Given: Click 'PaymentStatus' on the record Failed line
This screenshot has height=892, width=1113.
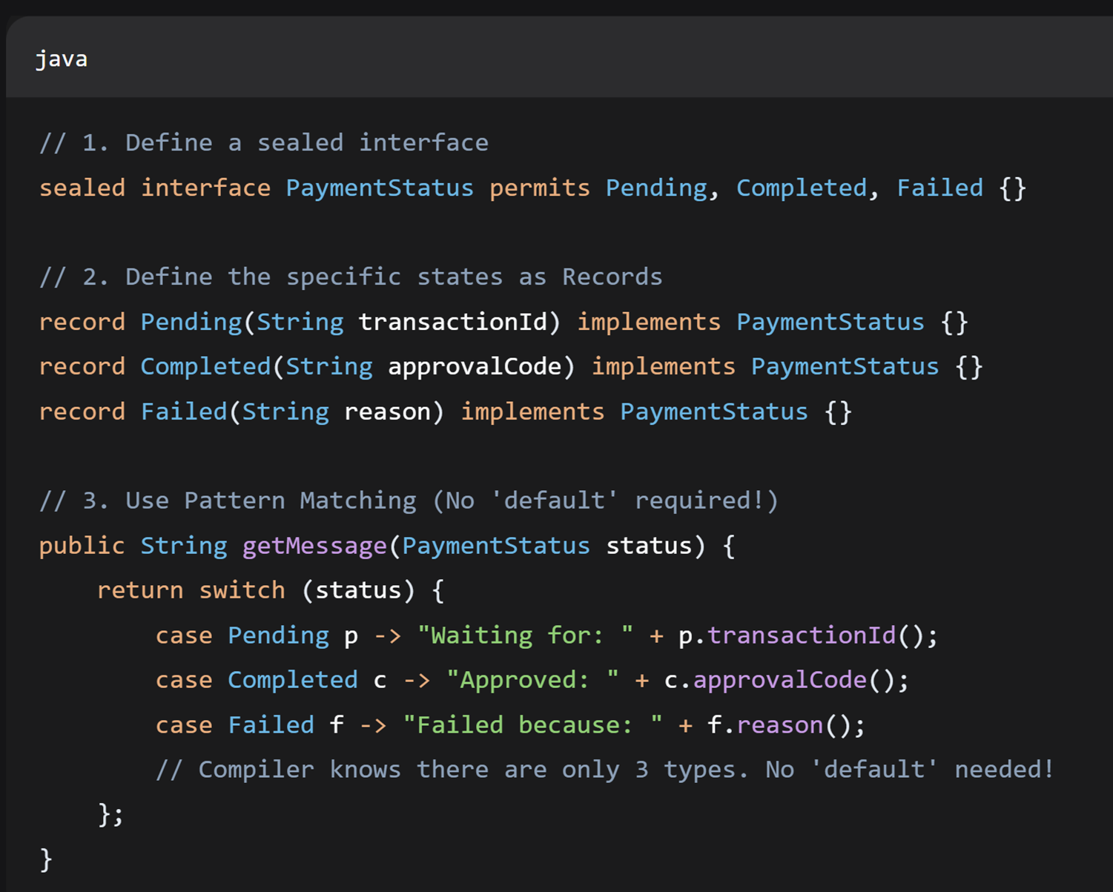Looking at the screenshot, I should 714,412.
